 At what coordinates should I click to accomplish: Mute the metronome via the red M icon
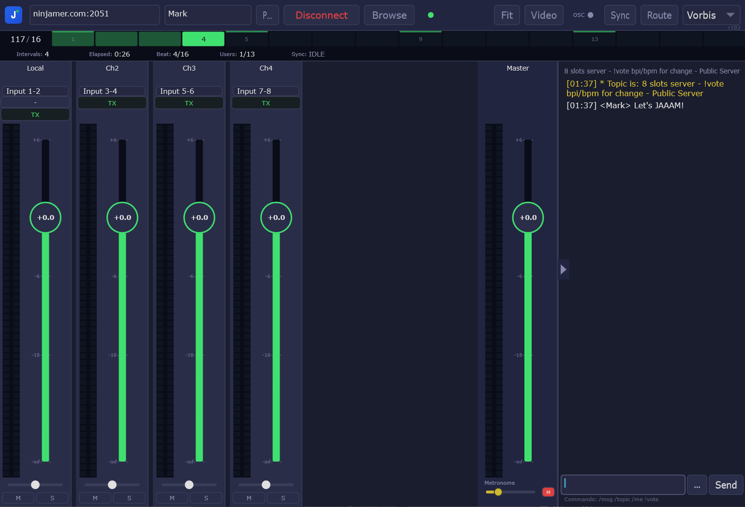coord(548,492)
